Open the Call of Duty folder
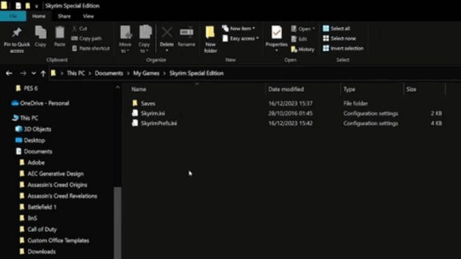The height and width of the screenshot is (259, 461). (42, 229)
